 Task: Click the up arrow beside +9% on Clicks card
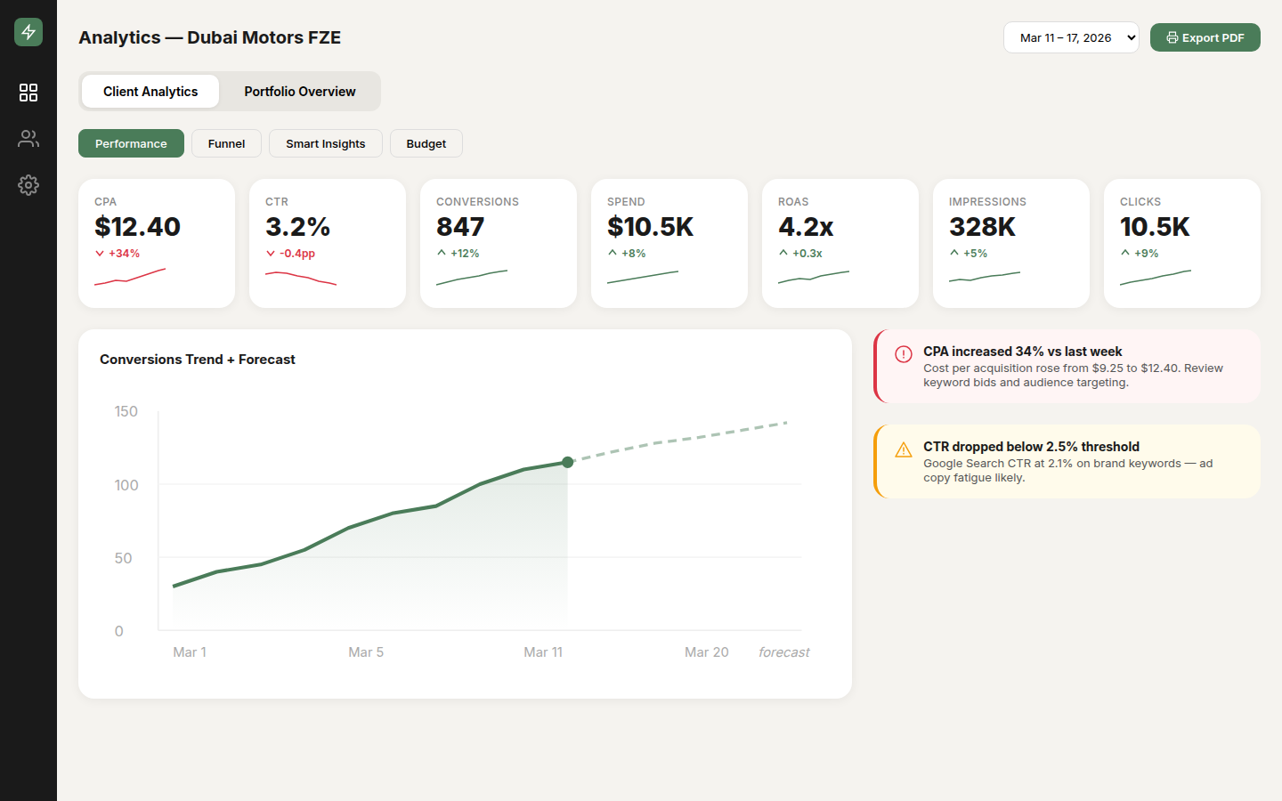[x=1125, y=253]
